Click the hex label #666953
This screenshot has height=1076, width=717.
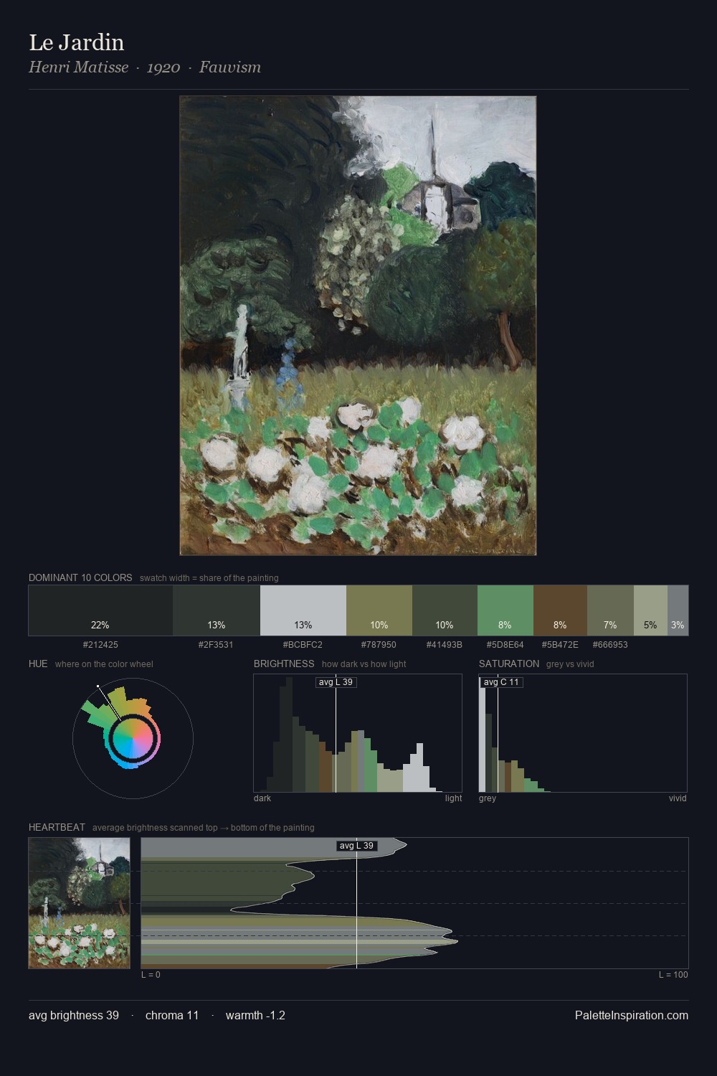(610, 645)
